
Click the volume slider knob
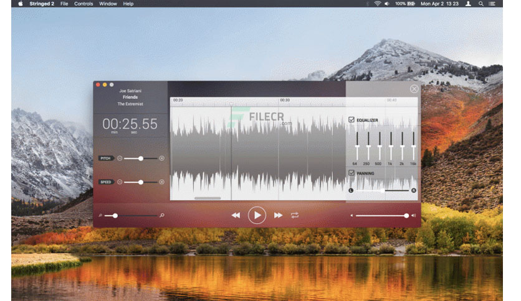tap(406, 215)
